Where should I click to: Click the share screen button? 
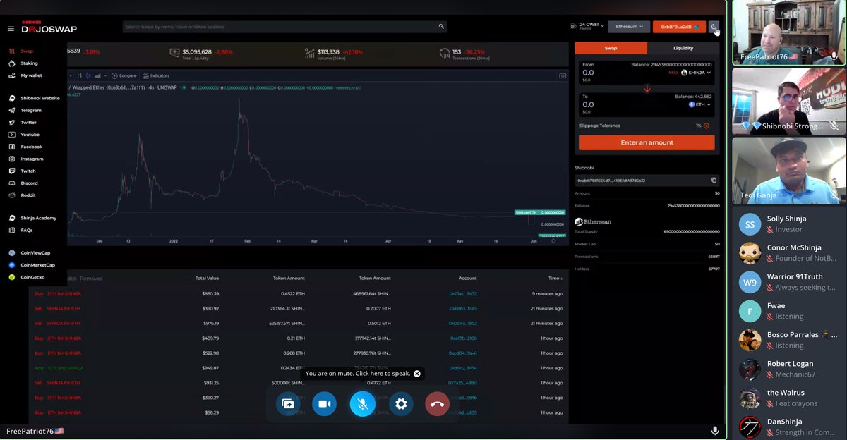[x=287, y=404]
